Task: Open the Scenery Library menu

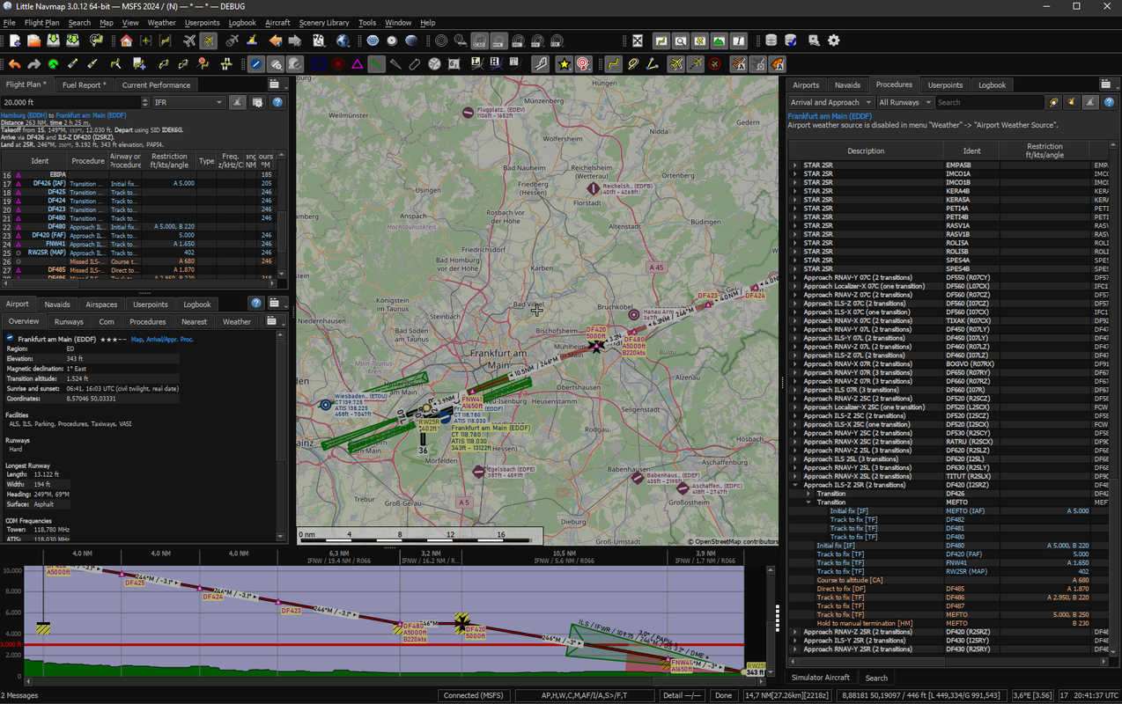Action: pos(324,22)
